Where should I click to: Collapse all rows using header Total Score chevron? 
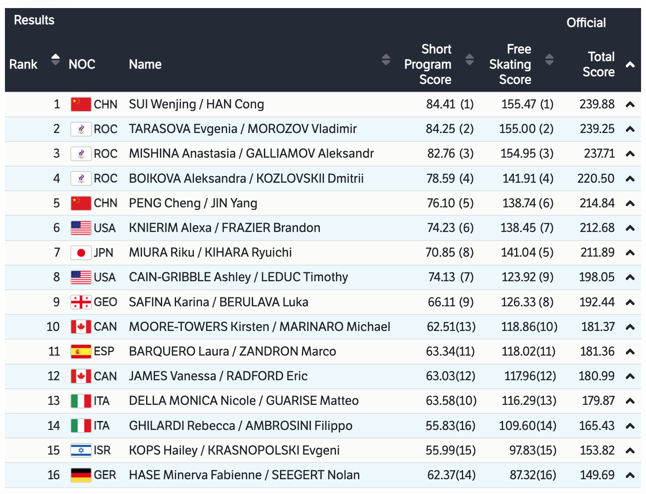point(630,65)
